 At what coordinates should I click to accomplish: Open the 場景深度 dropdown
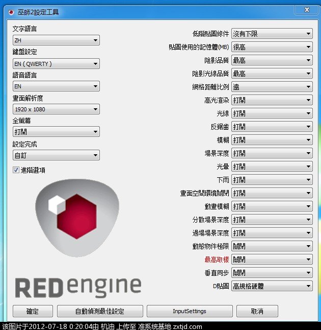coord(272,153)
